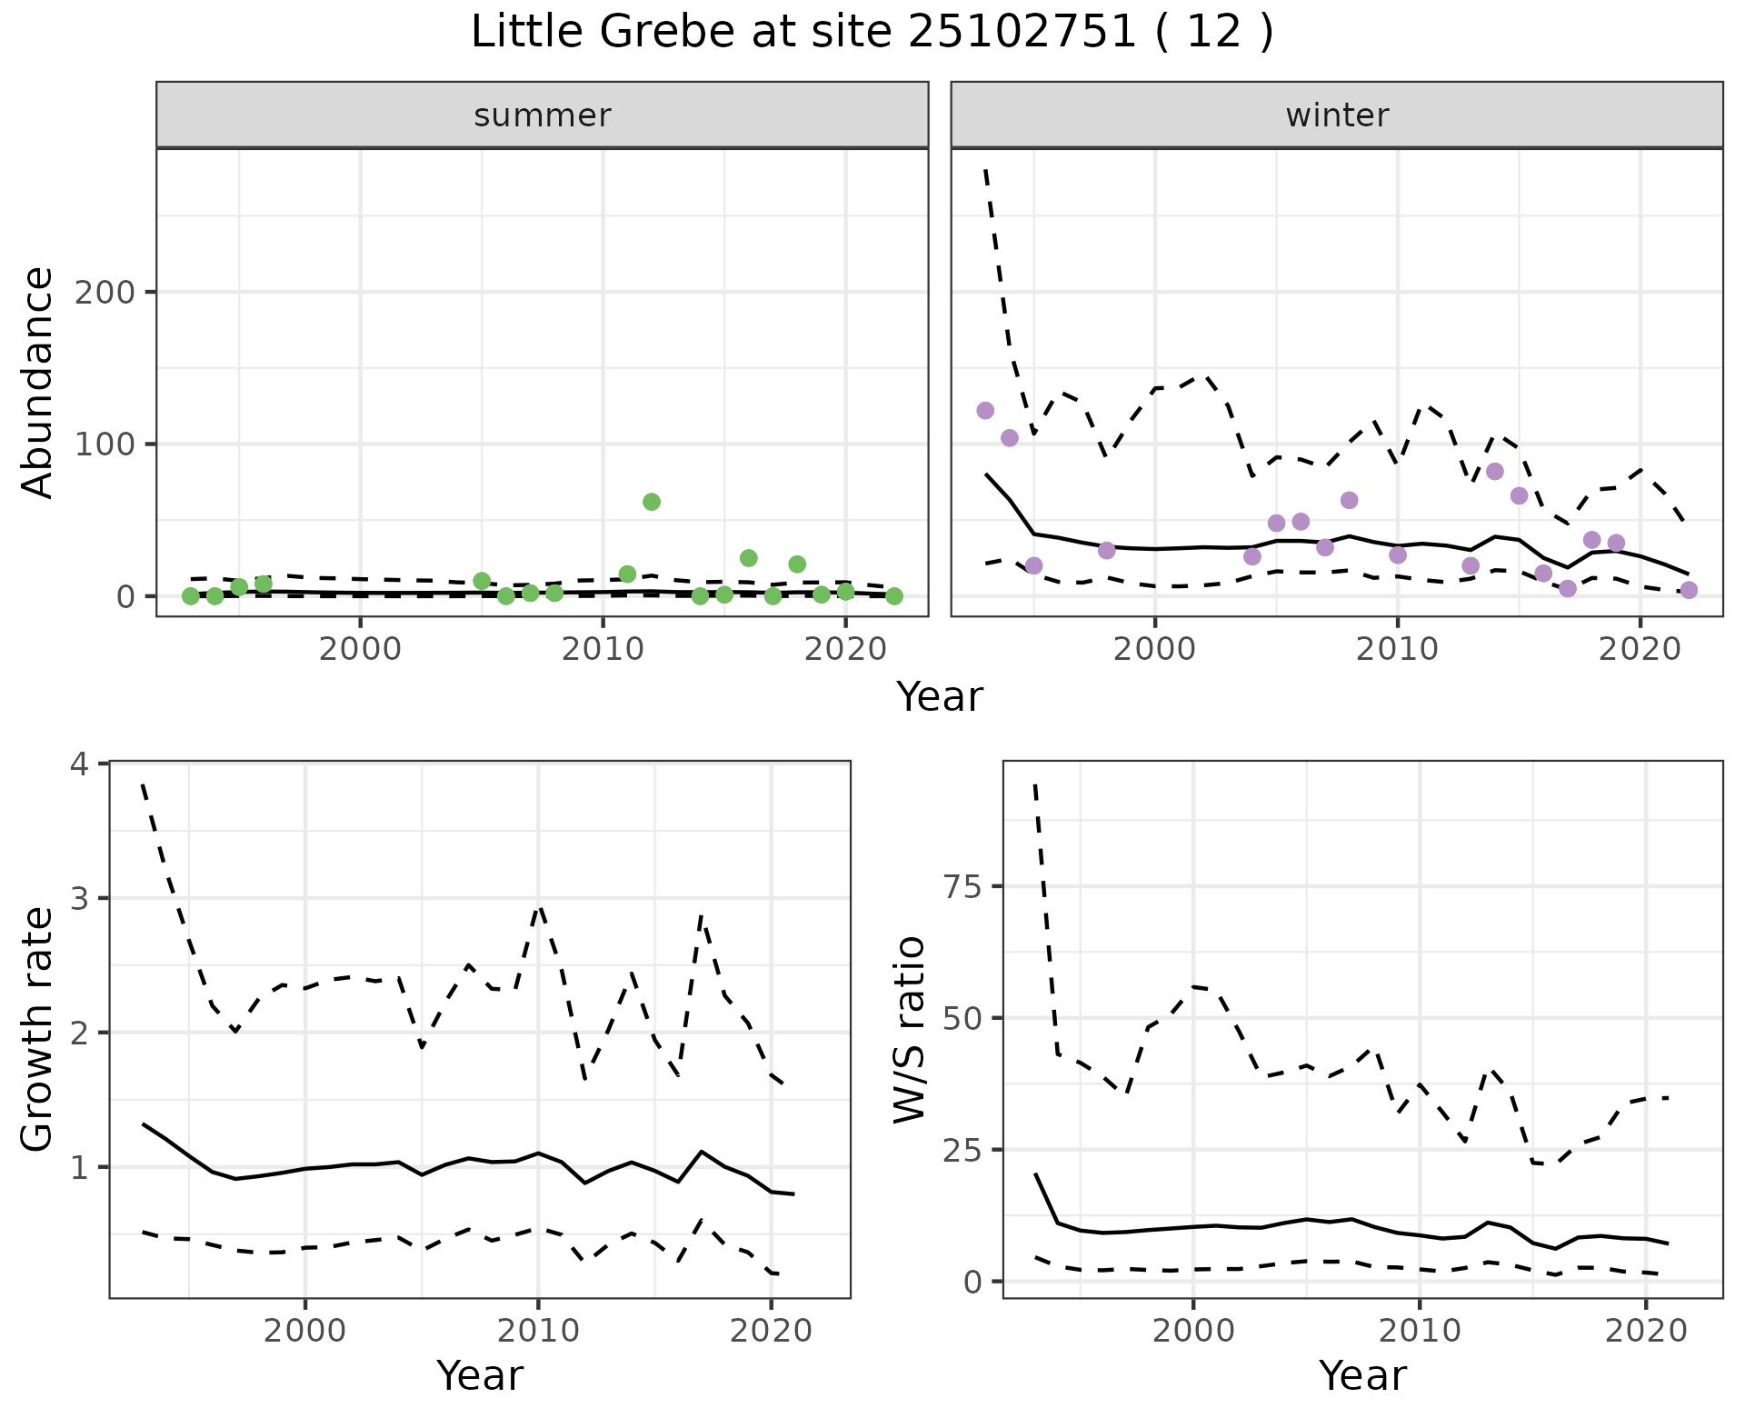This screenshot has height=1418, width=1745.
Task: Click the highest green summer data point
Action: 651,502
